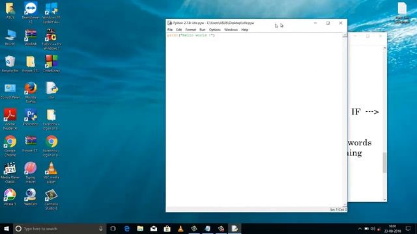Screen dimensions: 417x234
Task: Open the Mail app from the taskbar
Action: tap(154, 228)
